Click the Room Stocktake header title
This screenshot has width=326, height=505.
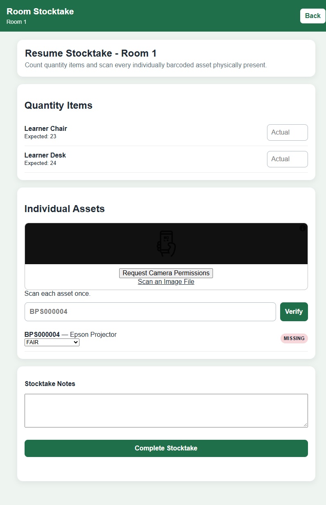click(x=40, y=11)
